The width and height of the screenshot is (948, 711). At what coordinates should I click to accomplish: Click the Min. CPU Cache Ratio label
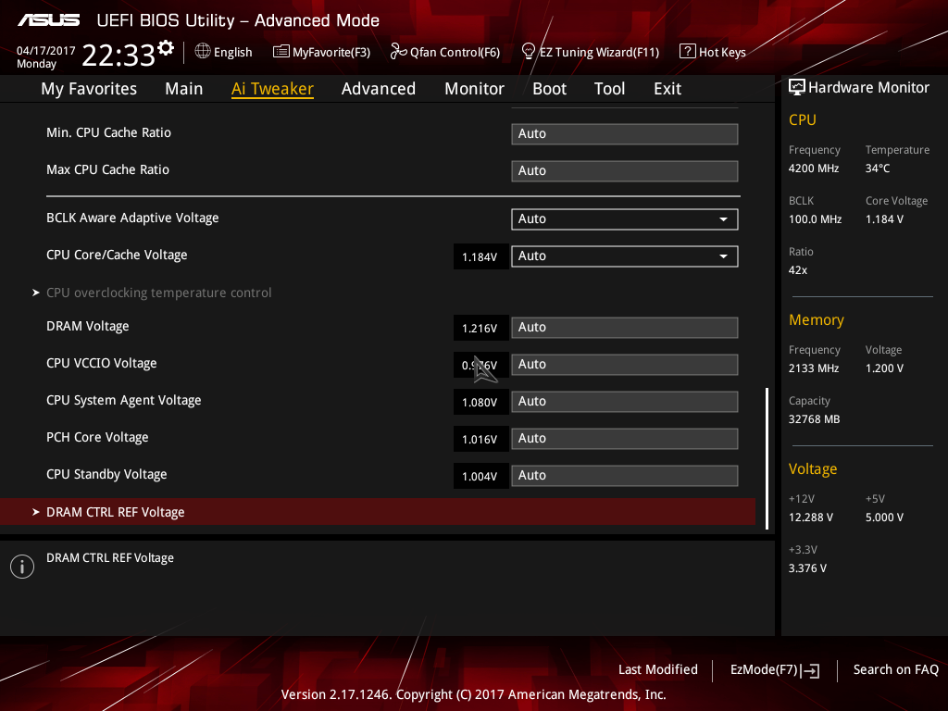(109, 133)
